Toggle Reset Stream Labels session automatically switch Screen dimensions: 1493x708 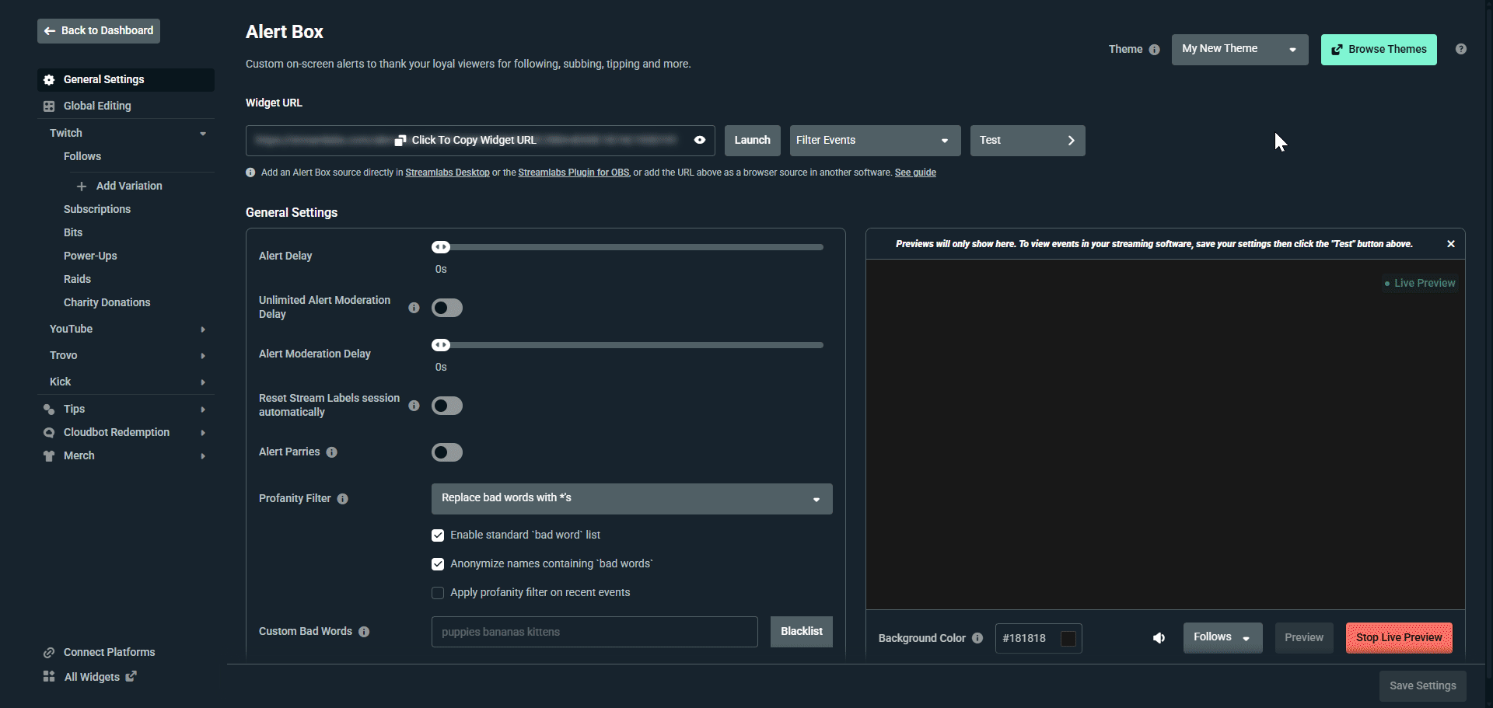click(x=447, y=406)
